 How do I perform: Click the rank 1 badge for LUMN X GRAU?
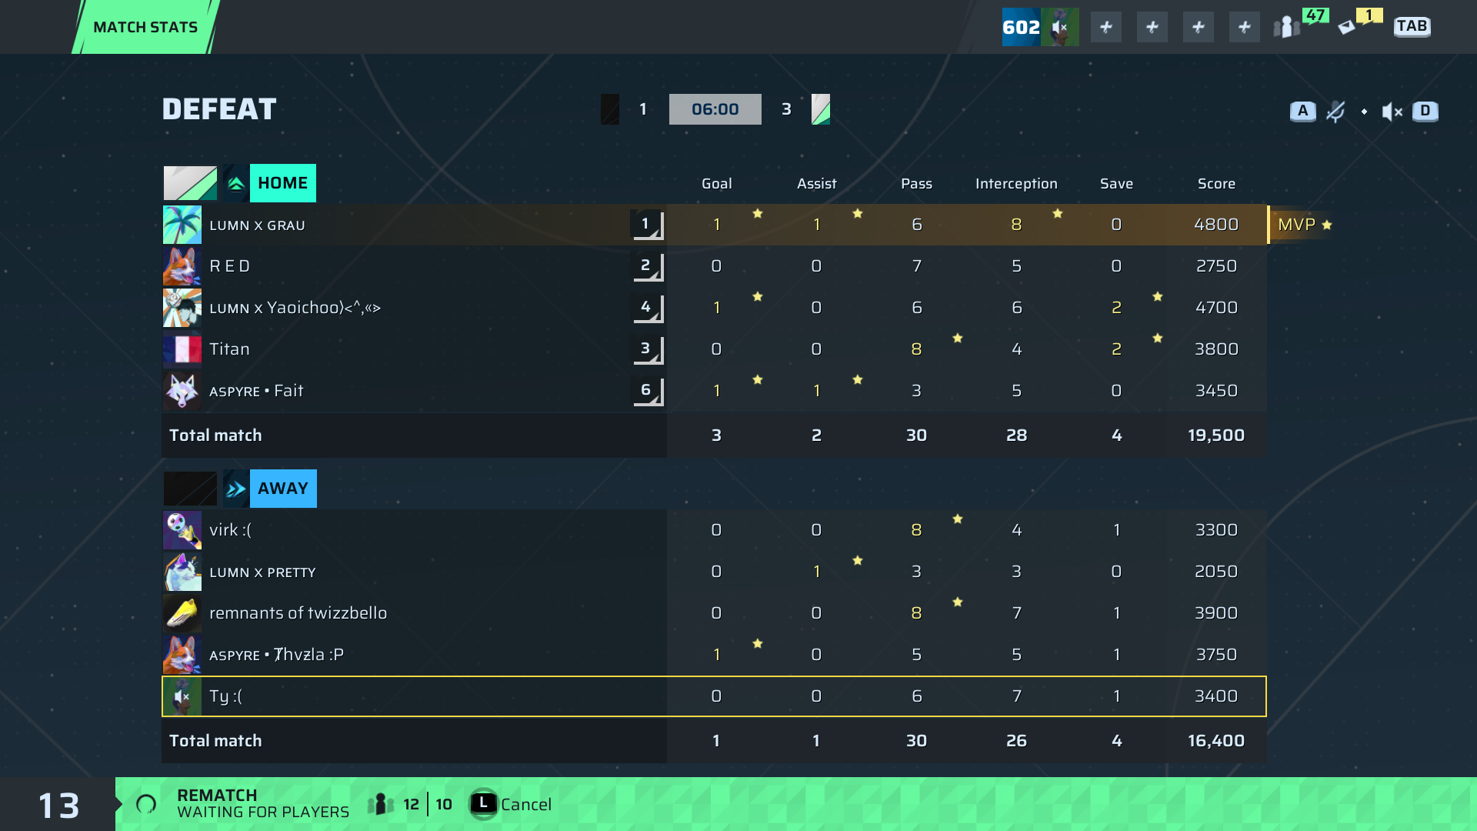pyautogui.click(x=648, y=225)
